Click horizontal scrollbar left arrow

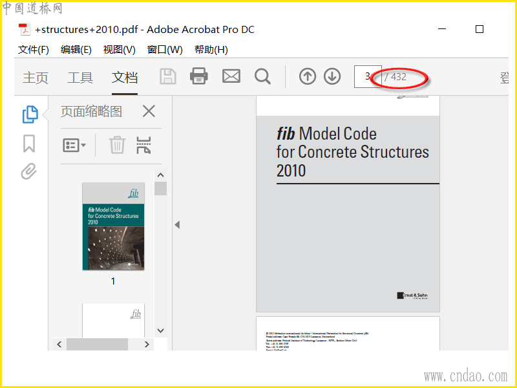(x=59, y=344)
